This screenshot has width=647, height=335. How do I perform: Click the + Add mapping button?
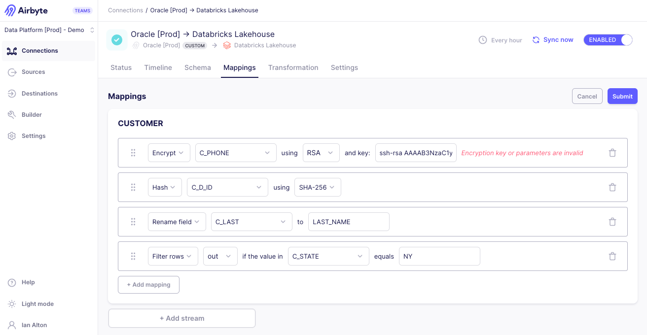tap(148, 285)
